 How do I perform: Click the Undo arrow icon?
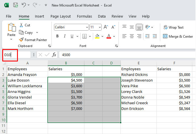point(24,5)
